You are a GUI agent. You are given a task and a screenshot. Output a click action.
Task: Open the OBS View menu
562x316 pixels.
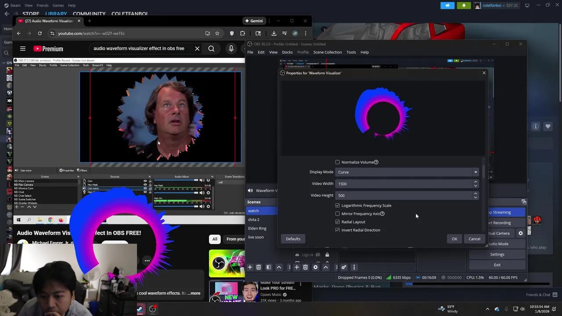coord(273,52)
